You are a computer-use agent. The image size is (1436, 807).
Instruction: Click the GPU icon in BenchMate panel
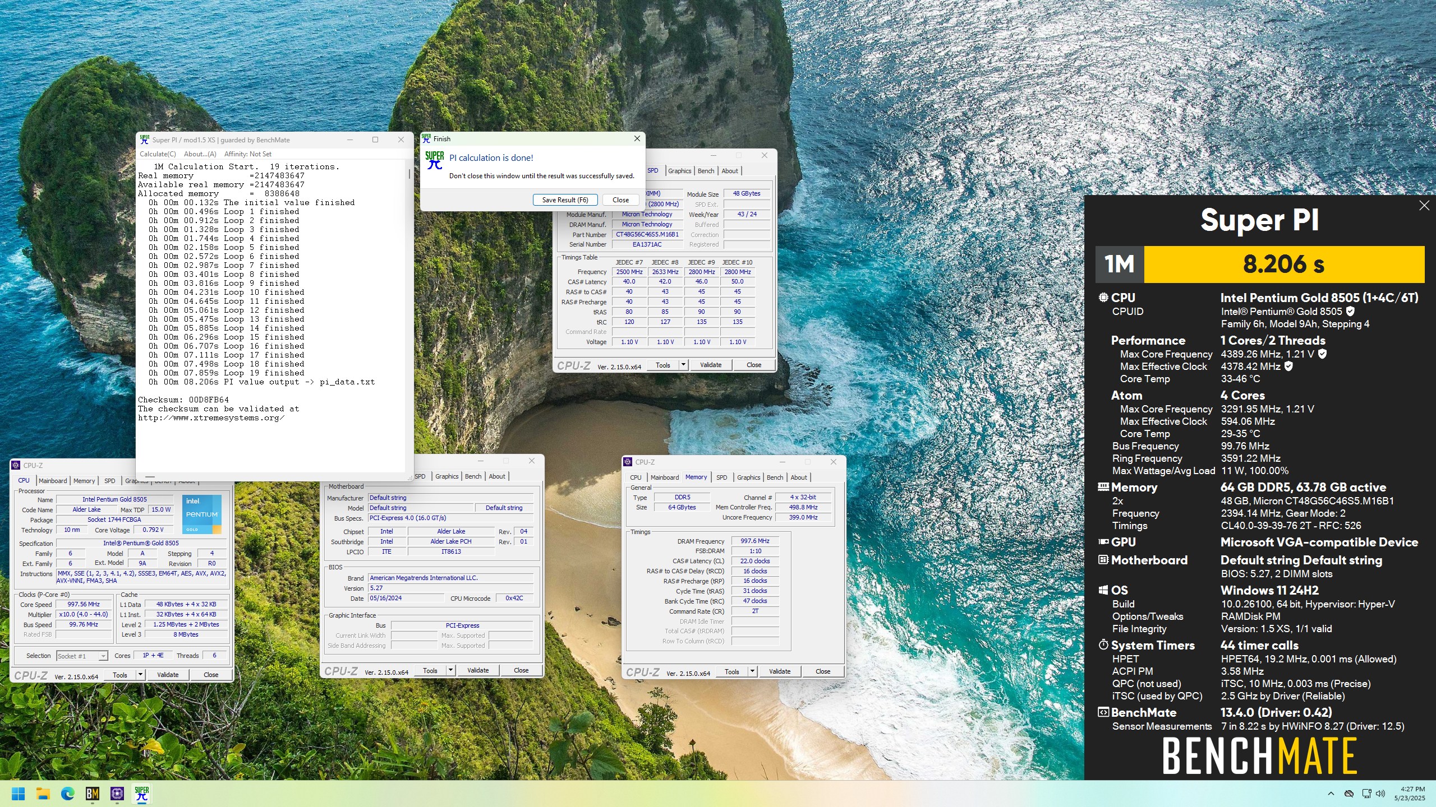pyautogui.click(x=1103, y=542)
